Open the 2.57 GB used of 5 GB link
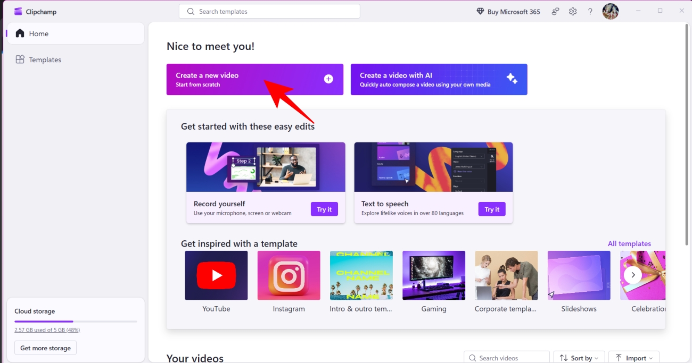The width and height of the screenshot is (692, 363). (47, 330)
